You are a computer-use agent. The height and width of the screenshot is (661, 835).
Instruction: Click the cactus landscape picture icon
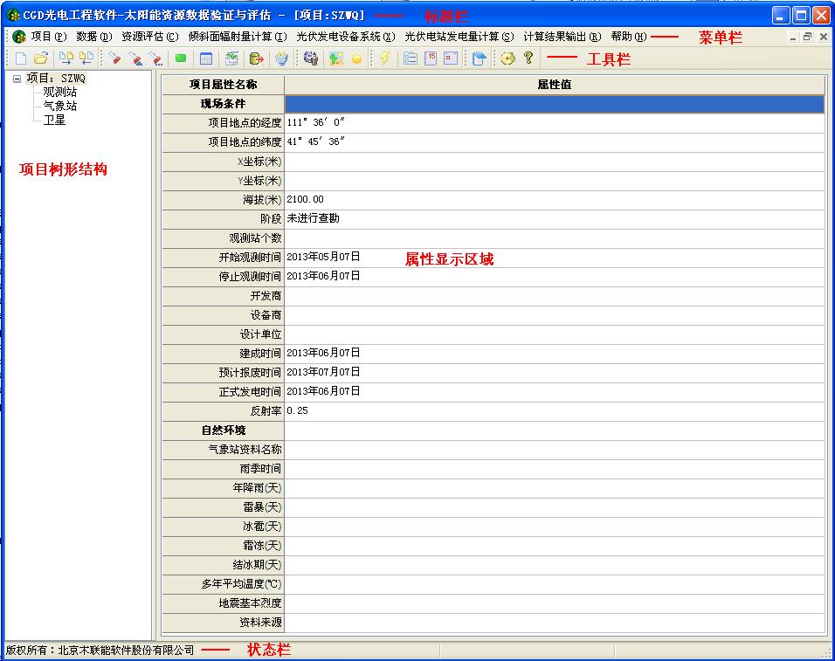[335, 59]
